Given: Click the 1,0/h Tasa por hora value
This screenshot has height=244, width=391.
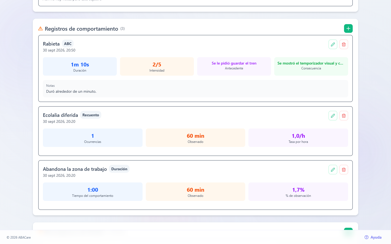Looking at the screenshot, I should (298, 136).
